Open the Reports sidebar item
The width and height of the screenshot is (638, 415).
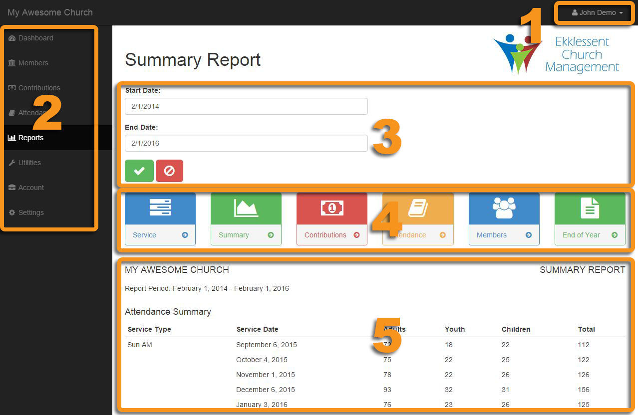(30, 138)
